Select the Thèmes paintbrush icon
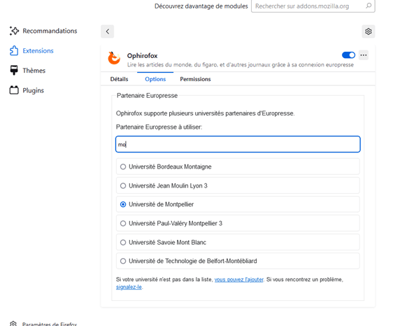416x326 pixels. [14, 71]
